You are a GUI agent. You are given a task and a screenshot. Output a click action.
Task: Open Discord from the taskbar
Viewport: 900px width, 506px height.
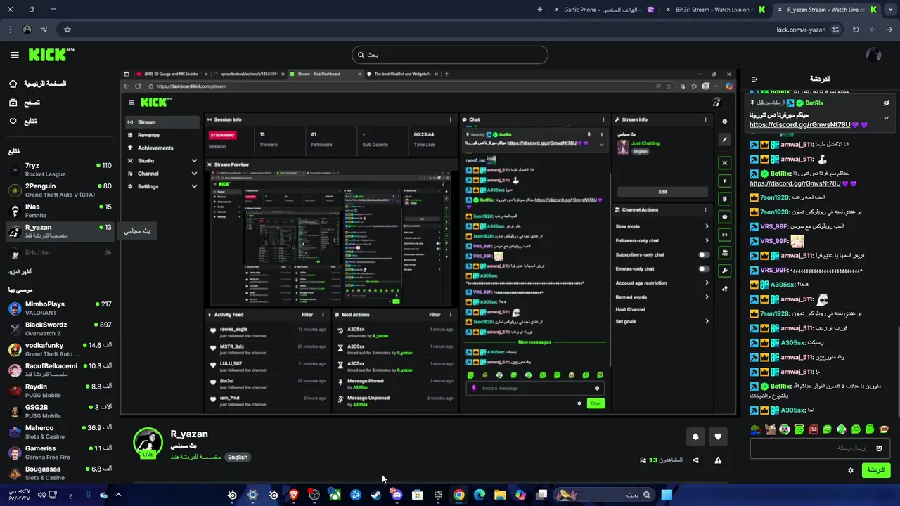[397, 495]
